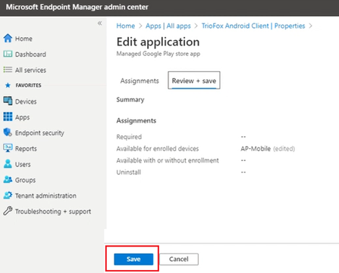Click the Users person icon
Image resolution: width=339 pixels, height=273 pixels.
(x=8, y=164)
